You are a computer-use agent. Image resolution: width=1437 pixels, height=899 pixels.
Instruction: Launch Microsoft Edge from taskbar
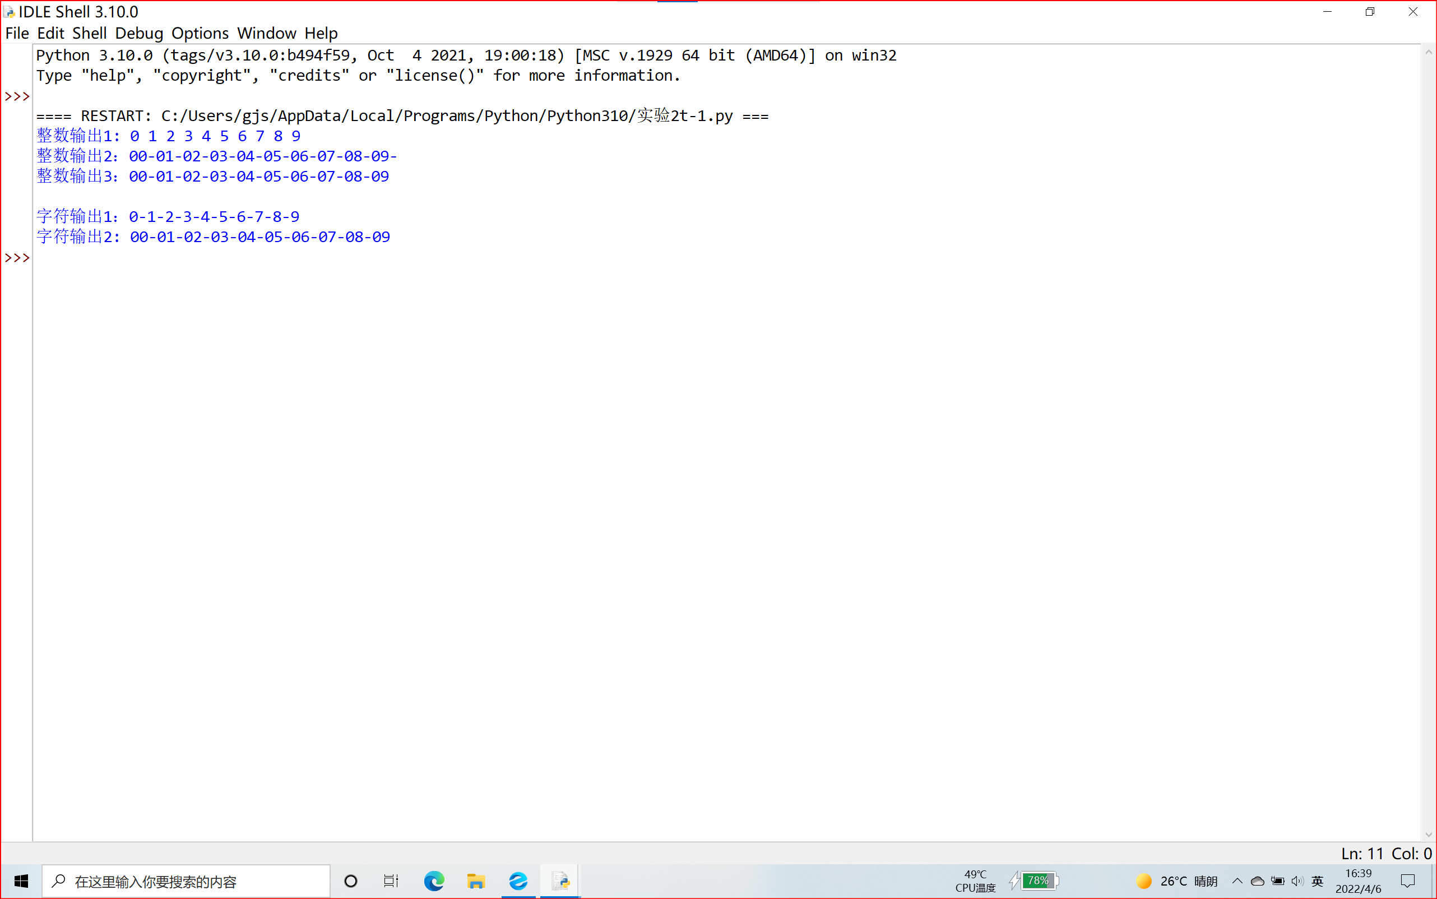coord(434,881)
